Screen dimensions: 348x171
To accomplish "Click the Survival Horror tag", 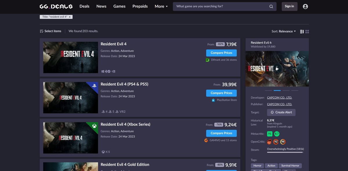I will (290, 166).
